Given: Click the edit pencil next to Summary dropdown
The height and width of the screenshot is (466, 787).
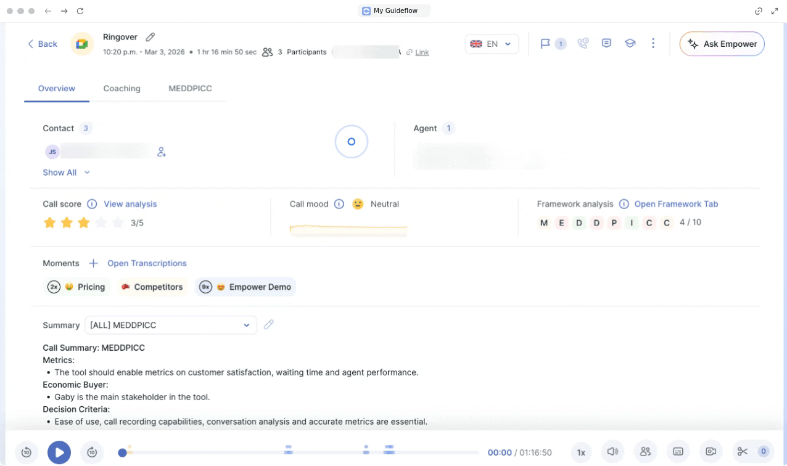Looking at the screenshot, I should [x=268, y=325].
